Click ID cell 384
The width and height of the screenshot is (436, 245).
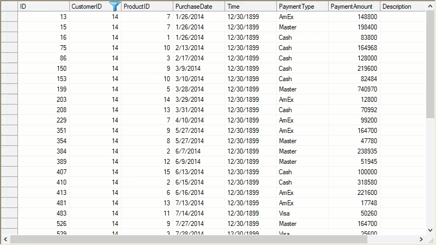point(44,151)
